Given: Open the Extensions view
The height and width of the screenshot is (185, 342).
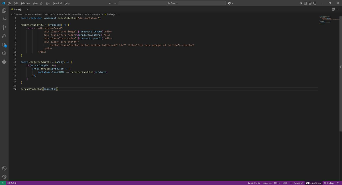Looking at the screenshot, I should click(x=4, y=45).
